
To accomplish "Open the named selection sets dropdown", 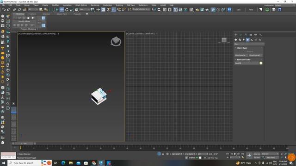I will 142,9.
